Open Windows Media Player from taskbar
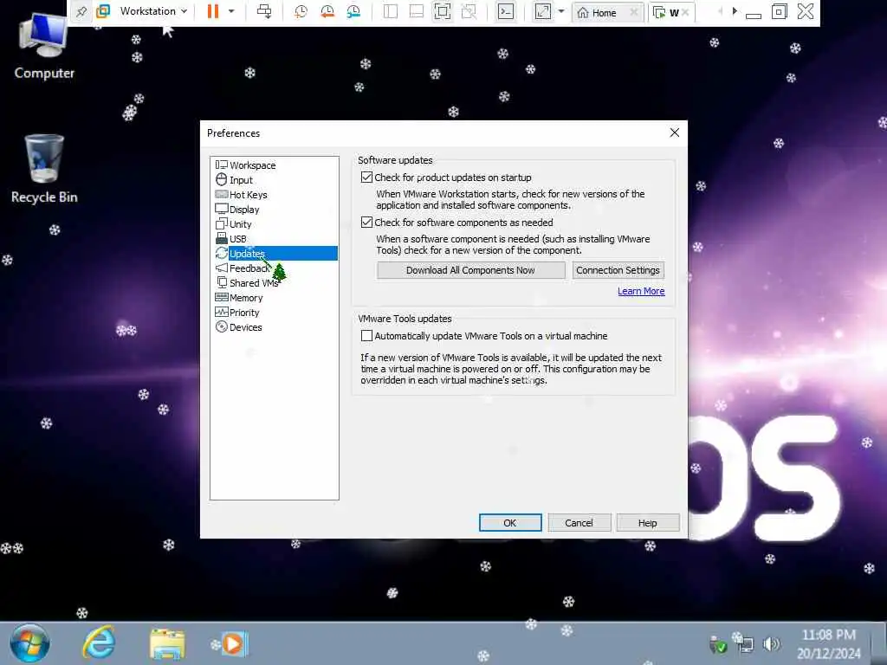887x665 pixels. coord(233,643)
